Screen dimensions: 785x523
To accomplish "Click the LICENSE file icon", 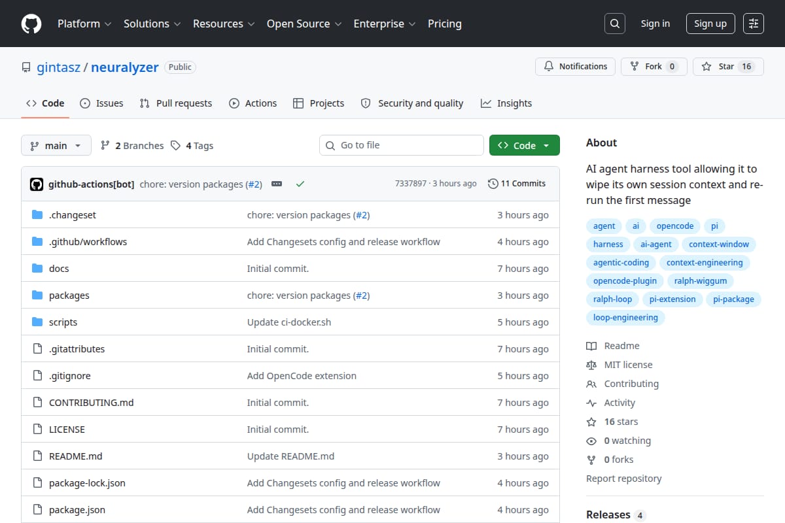I will (x=37, y=430).
